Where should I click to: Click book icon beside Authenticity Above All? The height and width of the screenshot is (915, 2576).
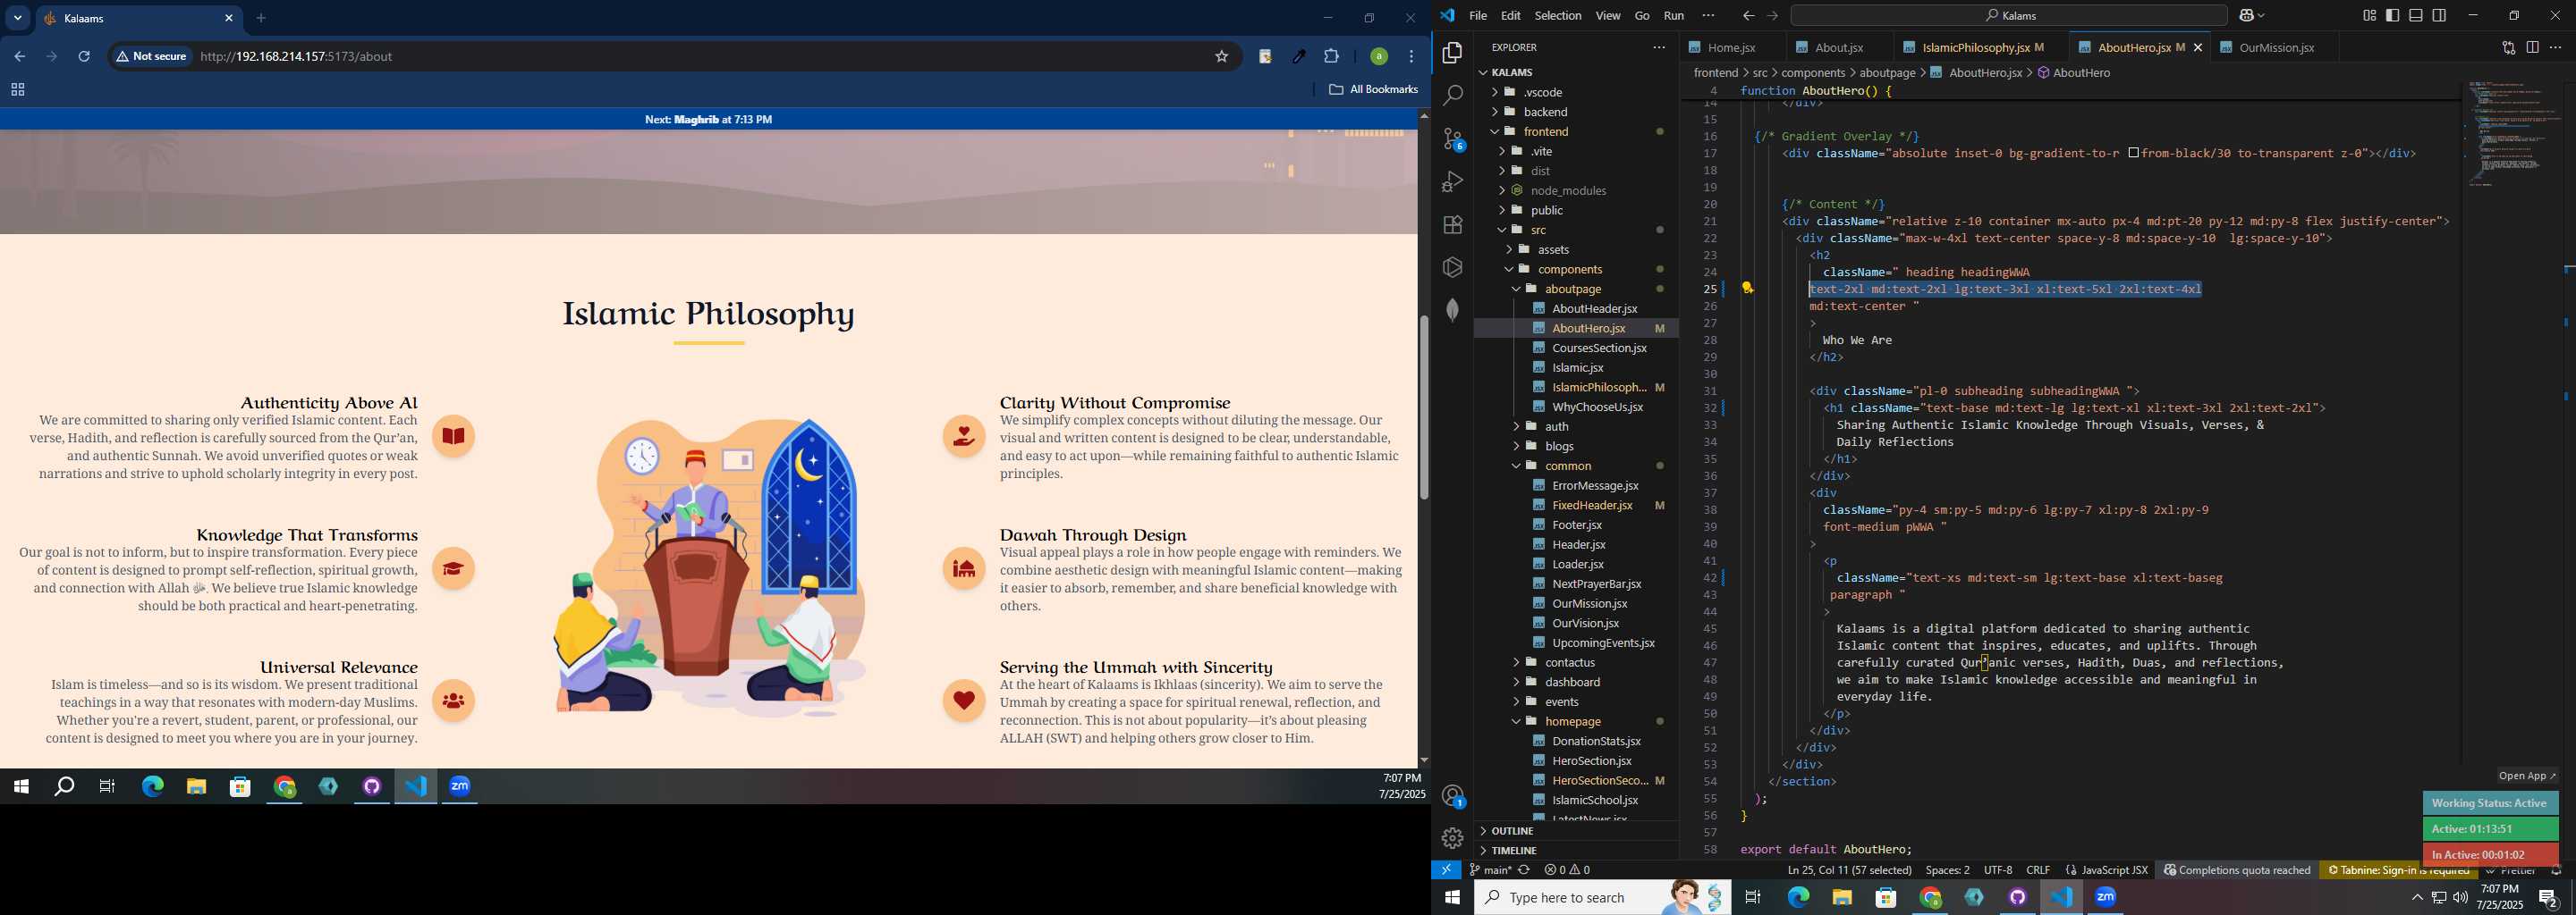coord(454,437)
